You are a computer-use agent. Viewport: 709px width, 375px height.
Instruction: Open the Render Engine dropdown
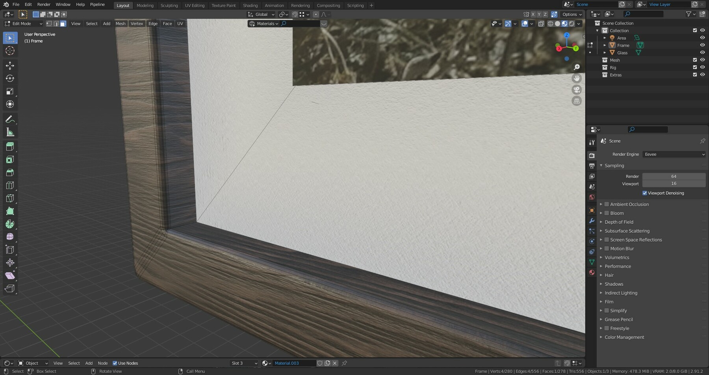[674, 154]
